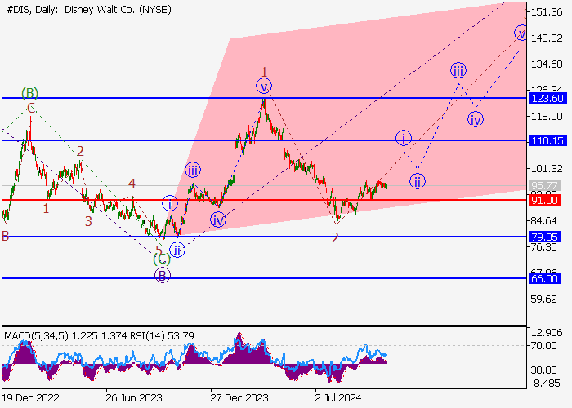Select the 110.15 price level label
The width and height of the screenshot is (572, 408).
pyautogui.click(x=547, y=140)
